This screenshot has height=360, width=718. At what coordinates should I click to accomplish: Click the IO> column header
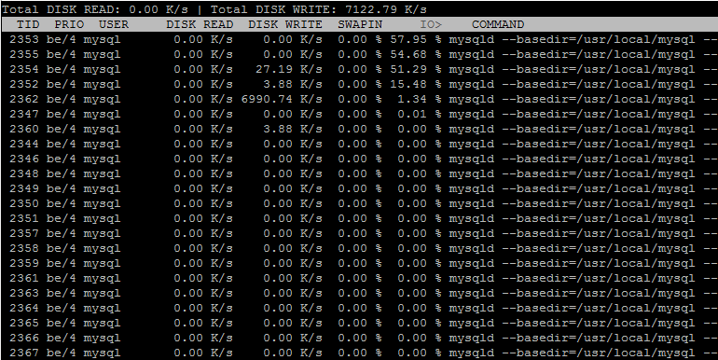(x=431, y=24)
